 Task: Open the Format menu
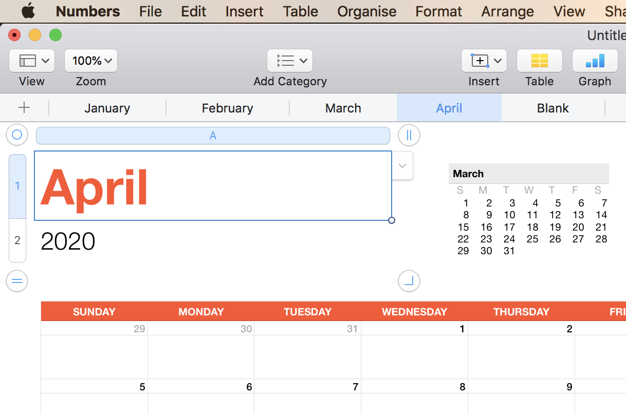click(x=438, y=11)
